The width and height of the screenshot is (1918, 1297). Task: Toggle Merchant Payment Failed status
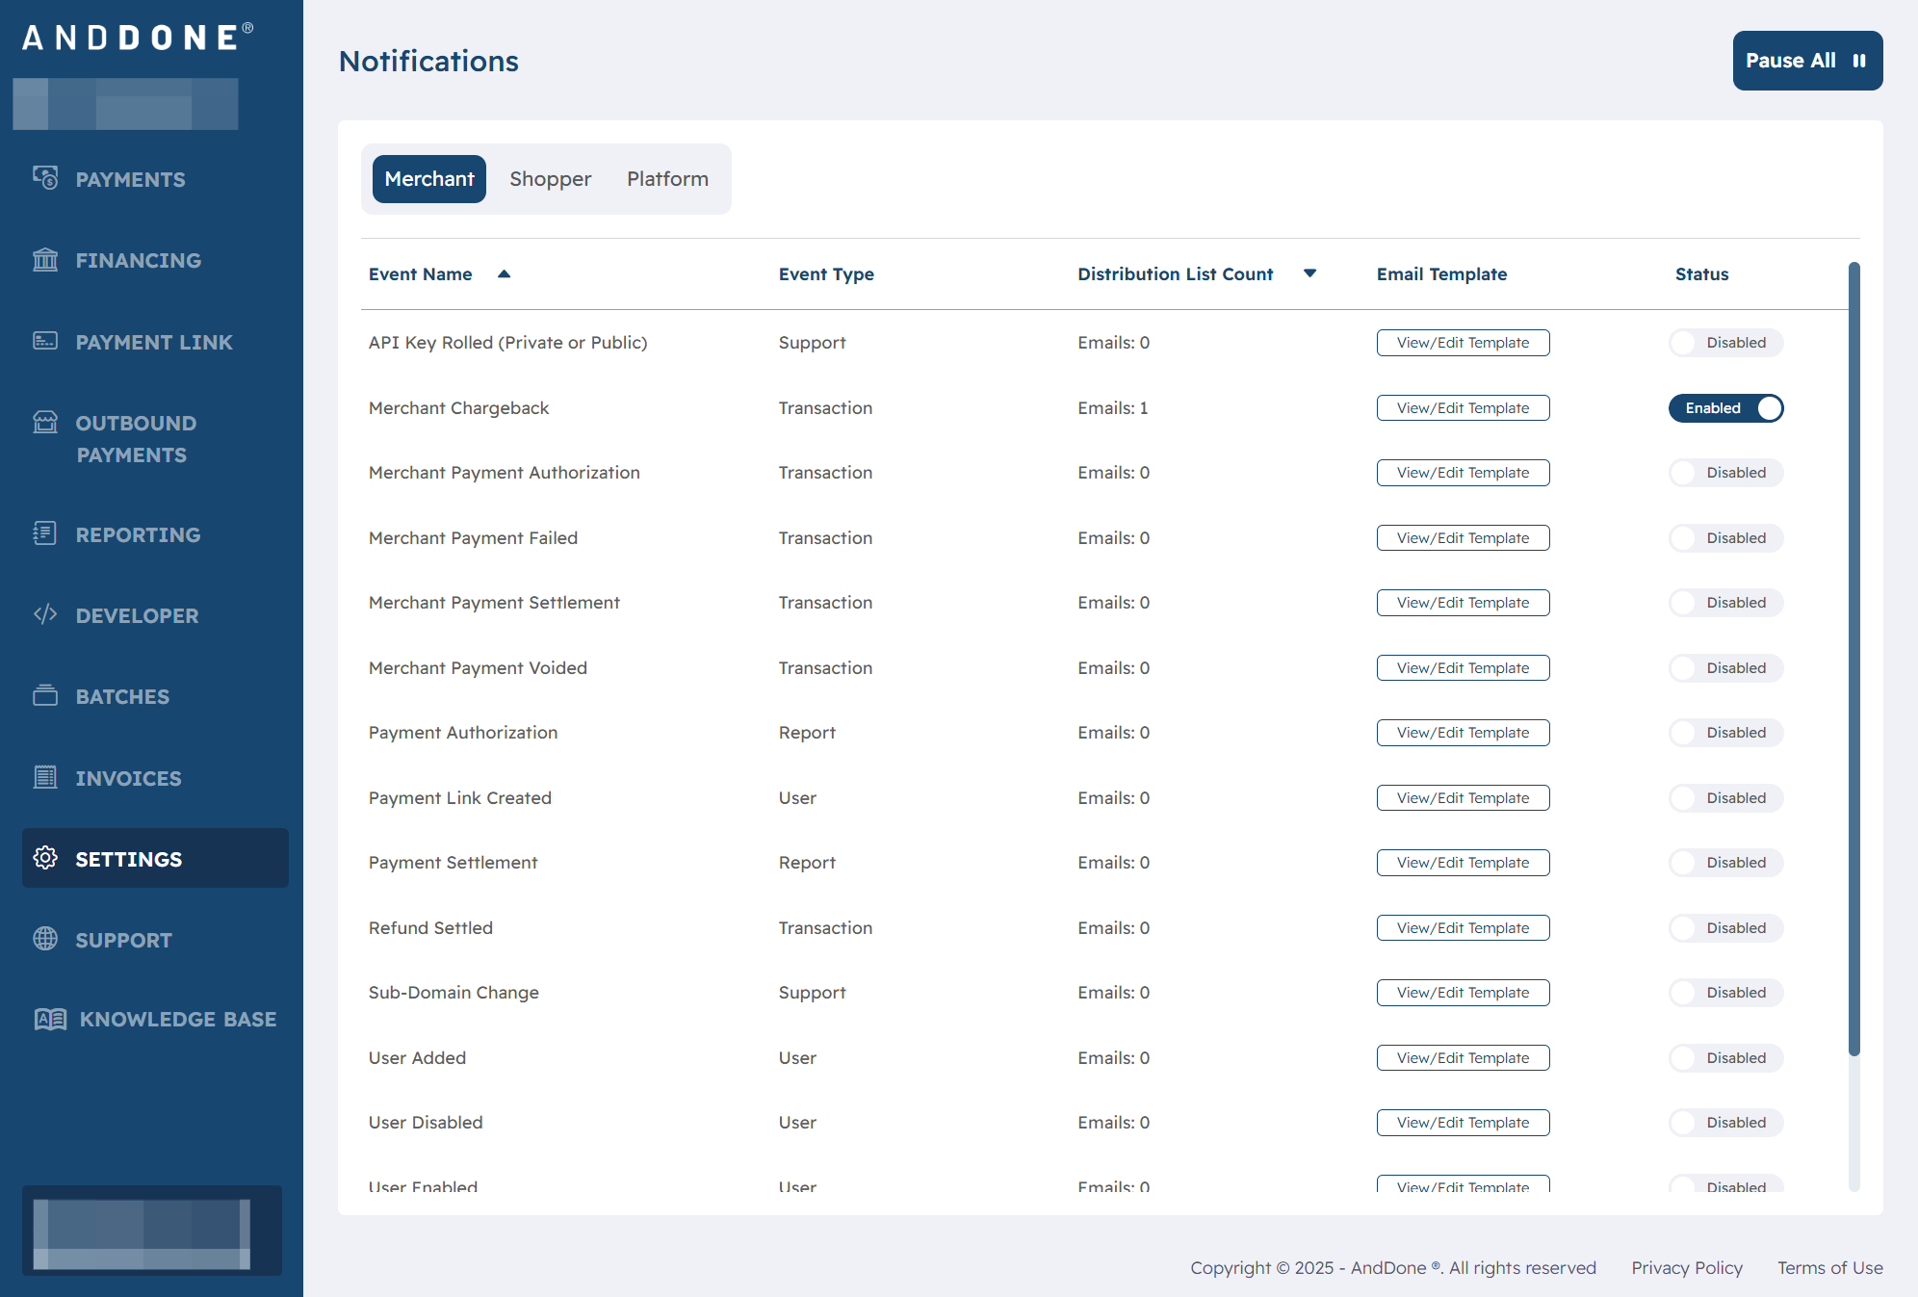tap(1725, 538)
